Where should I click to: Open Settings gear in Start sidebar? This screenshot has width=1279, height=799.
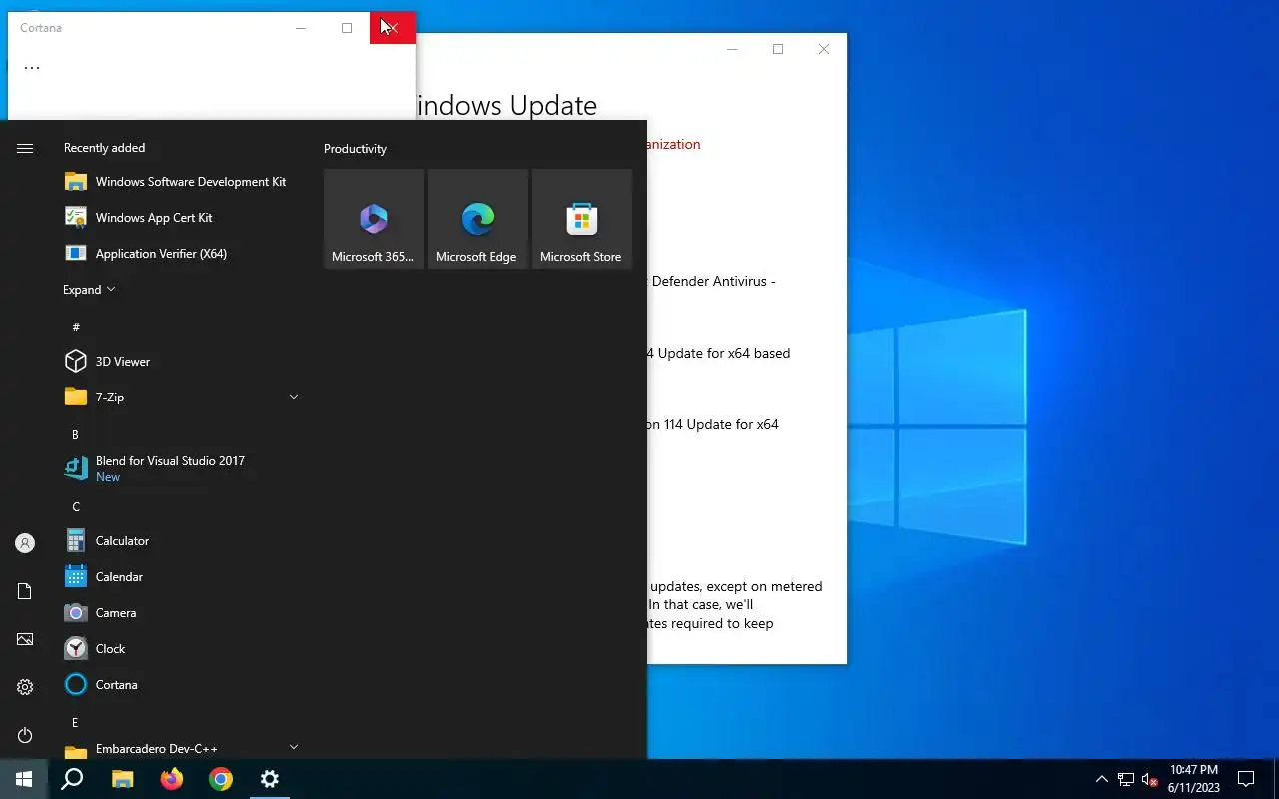click(x=25, y=687)
